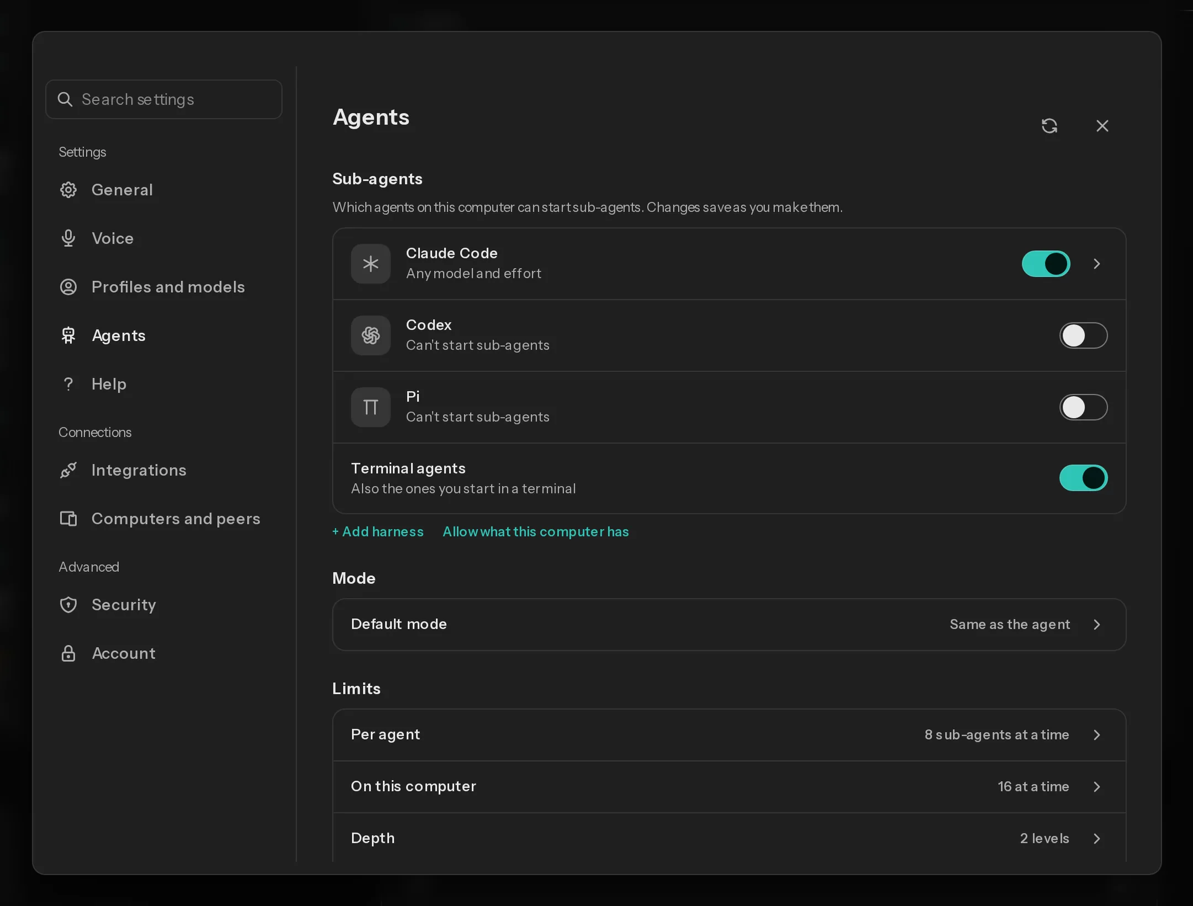
Task: Click the Account lock icon
Action: [x=68, y=654]
